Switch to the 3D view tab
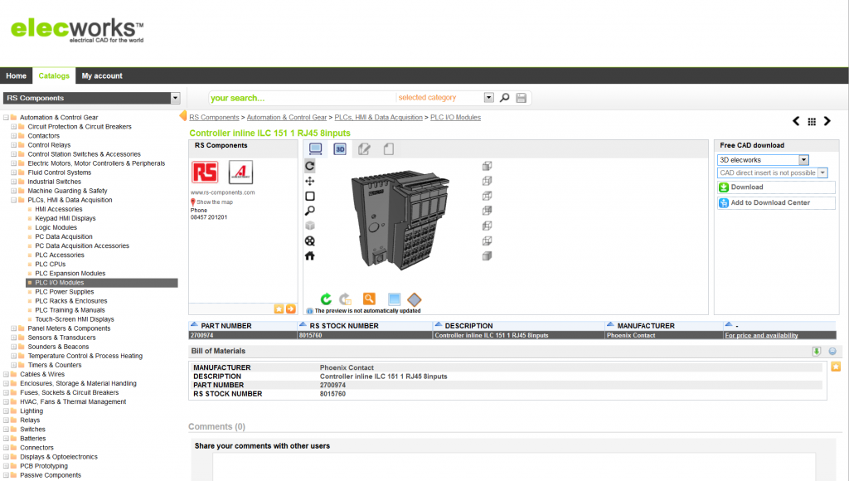Viewport: 849px width, 481px height. pyautogui.click(x=340, y=149)
